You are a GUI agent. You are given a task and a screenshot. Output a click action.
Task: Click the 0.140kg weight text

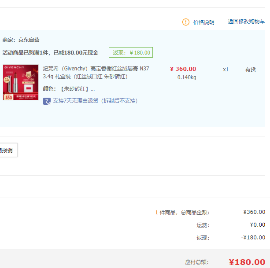[187, 77]
